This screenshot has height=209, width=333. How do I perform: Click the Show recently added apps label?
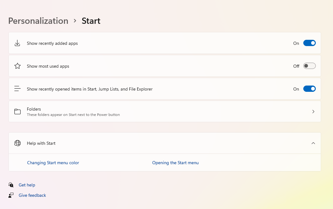[52, 44]
